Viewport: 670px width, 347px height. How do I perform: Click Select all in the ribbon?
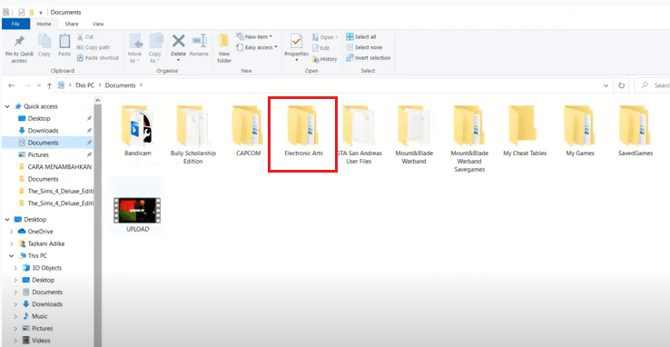[361, 36]
